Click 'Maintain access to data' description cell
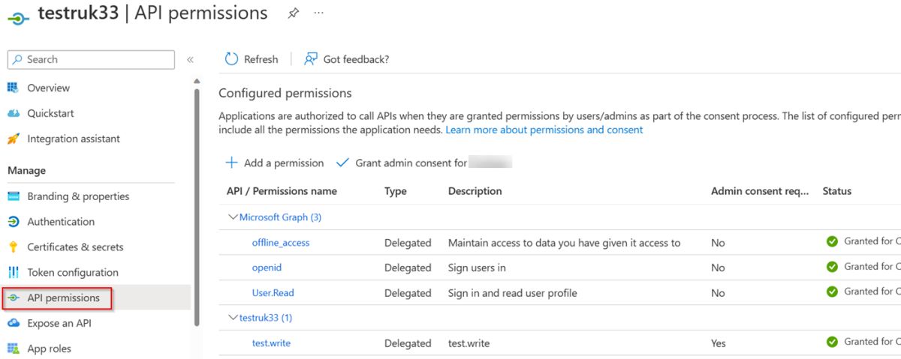This screenshot has height=359, width=901. 565,243
